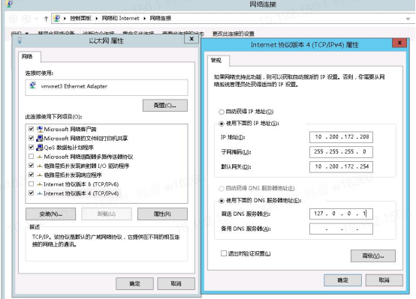Image resolution: width=416 pixels, height=299 pixels.
Task: Click the IP 地址 input field
Action: point(341,137)
